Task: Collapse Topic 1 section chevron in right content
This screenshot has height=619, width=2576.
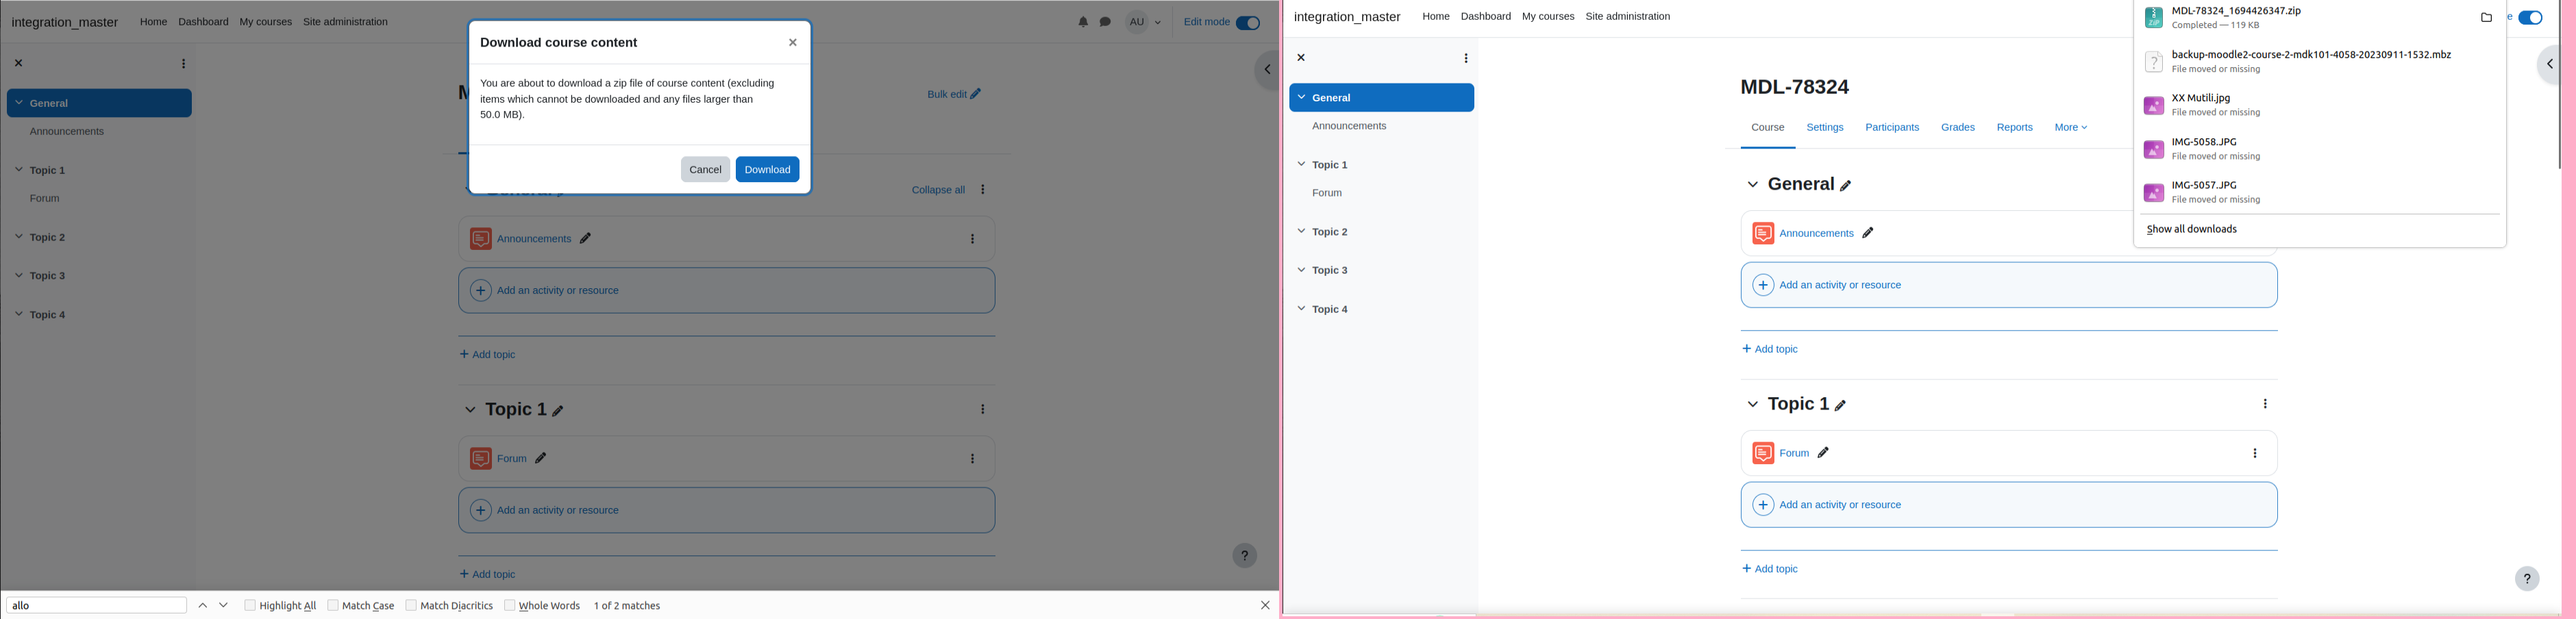Action: [1752, 405]
